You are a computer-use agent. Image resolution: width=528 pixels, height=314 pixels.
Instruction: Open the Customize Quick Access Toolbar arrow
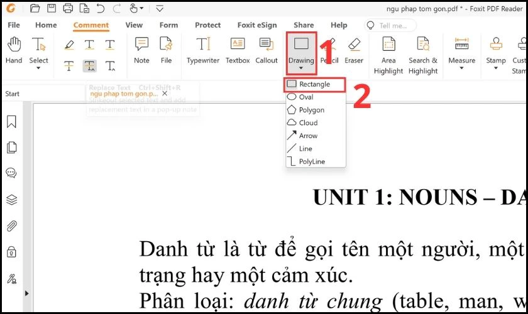pos(160,8)
